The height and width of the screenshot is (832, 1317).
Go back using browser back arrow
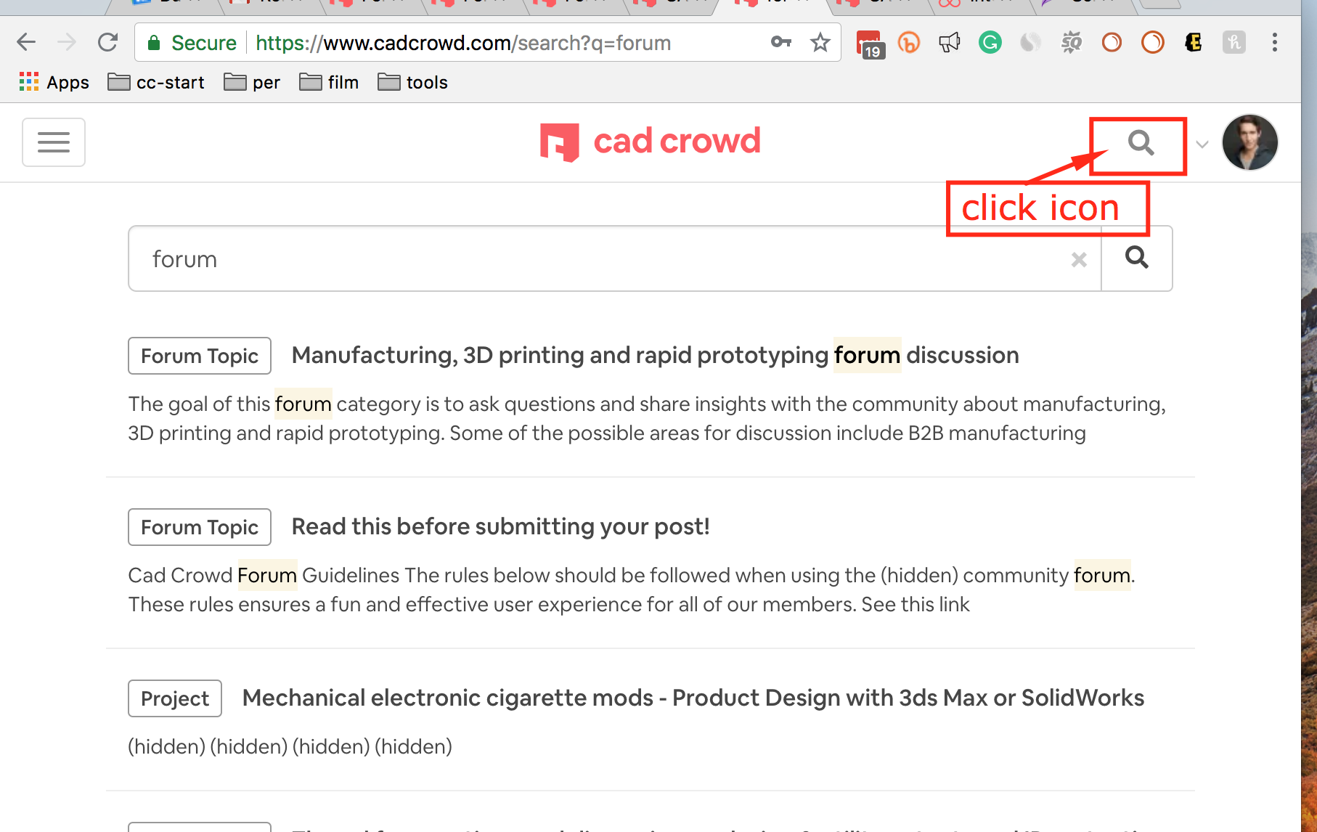[x=26, y=43]
